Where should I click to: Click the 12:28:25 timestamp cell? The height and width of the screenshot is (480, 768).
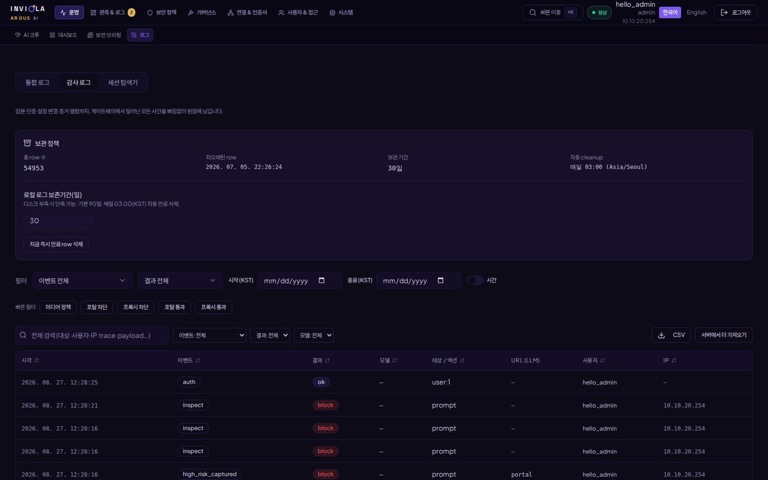point(60,383)
